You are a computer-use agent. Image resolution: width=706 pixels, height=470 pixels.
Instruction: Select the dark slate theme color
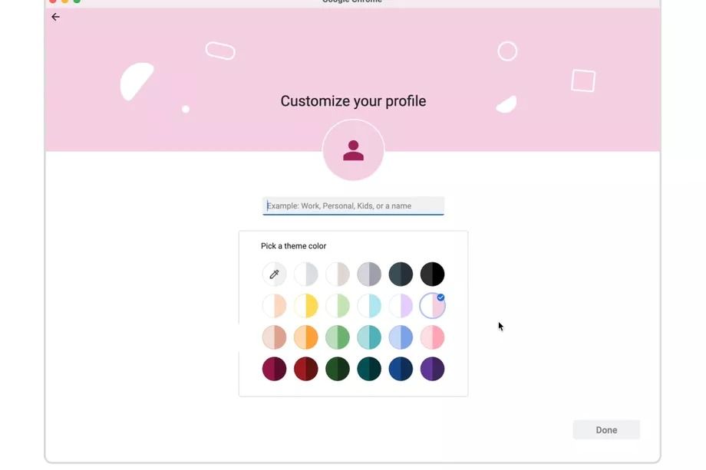pyautogui.click(x=401, y=274)
